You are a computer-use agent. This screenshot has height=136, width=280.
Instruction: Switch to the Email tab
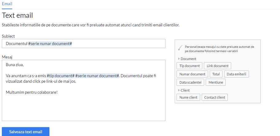click(7, 4)
